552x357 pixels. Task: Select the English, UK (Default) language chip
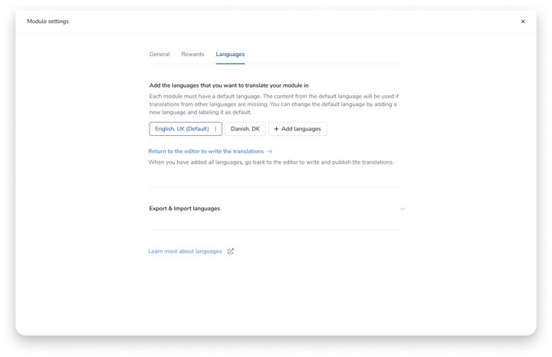pyautogui.click(x=186, y=129)
